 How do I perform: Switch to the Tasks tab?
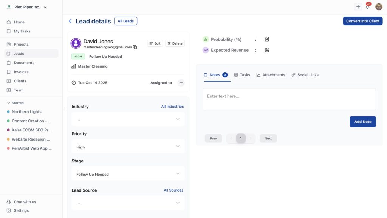(x=242, y=75)
